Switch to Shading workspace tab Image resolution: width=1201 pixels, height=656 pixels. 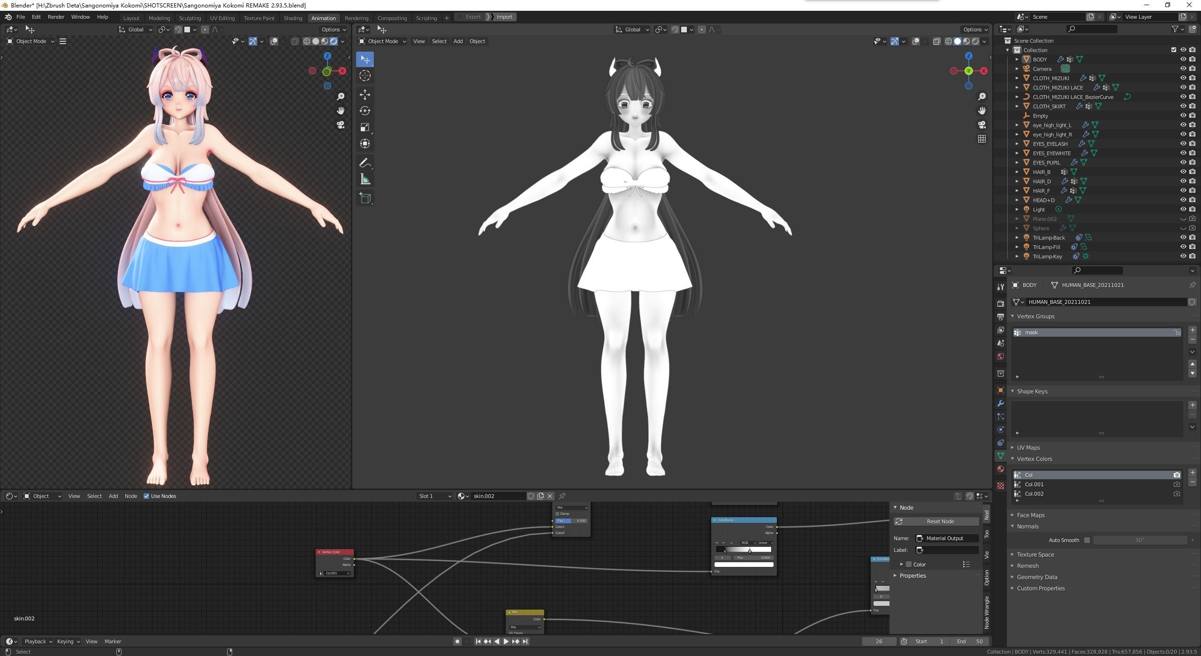coord(293,18)
